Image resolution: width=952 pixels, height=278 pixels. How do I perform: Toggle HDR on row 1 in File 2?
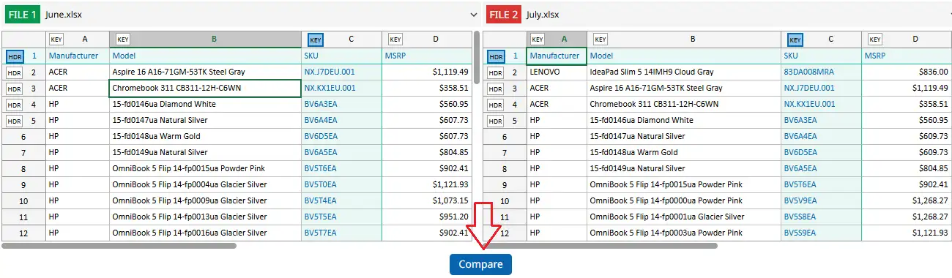tap(496, 56)
